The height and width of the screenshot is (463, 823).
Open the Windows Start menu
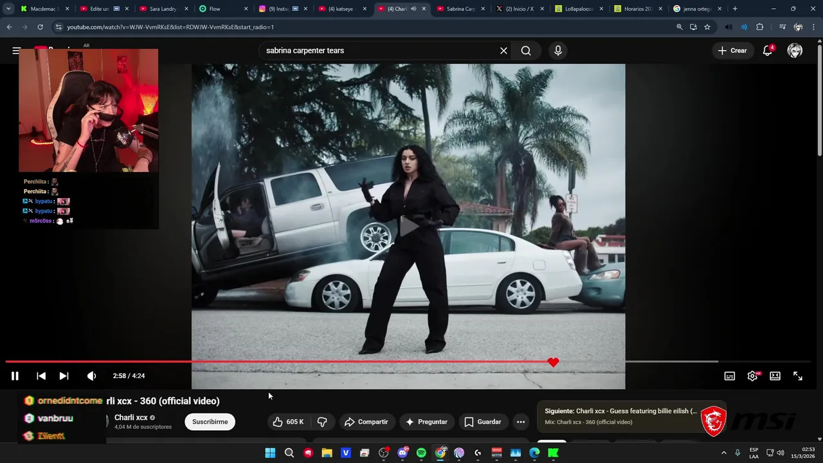(271, 453)
